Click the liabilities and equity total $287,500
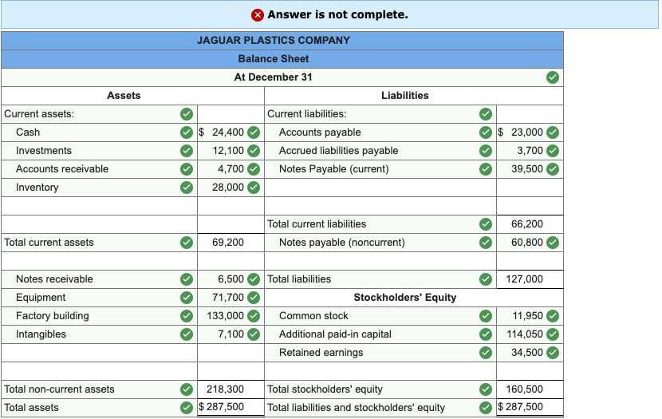Image resolution: width=662 pixels, height=419 pixels. point(520,407)
